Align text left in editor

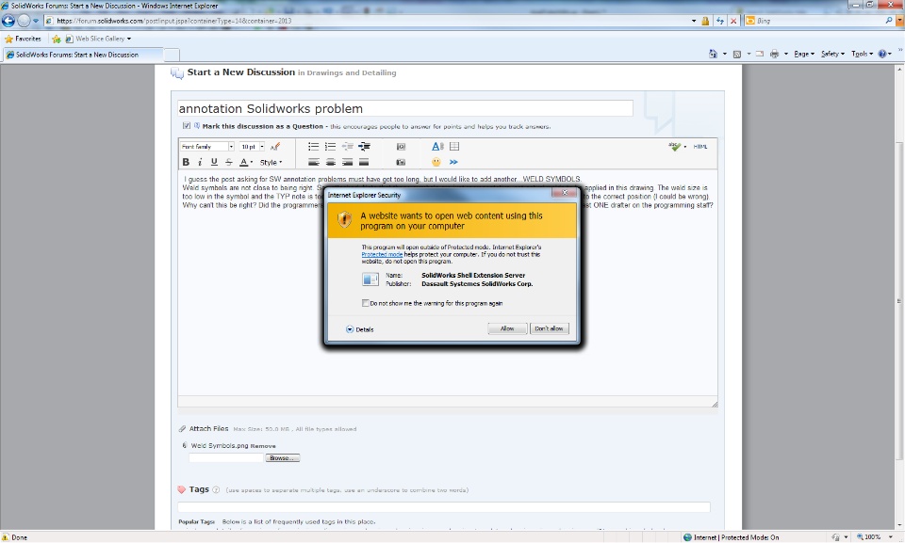[x=313, y=163]
